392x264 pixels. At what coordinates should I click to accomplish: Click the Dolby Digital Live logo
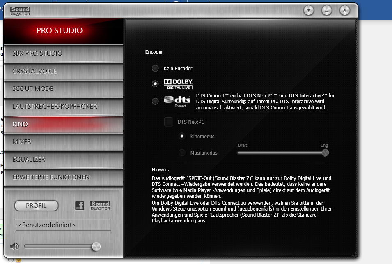[178, 84]
